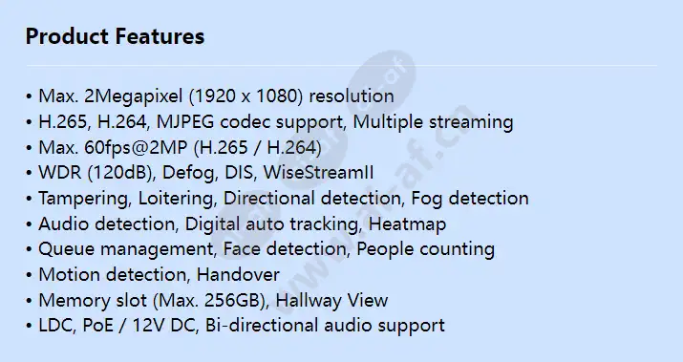683x362 pixels.
Task: Select the Max. 2Megapixel resolution line
Action: [210, 96]
